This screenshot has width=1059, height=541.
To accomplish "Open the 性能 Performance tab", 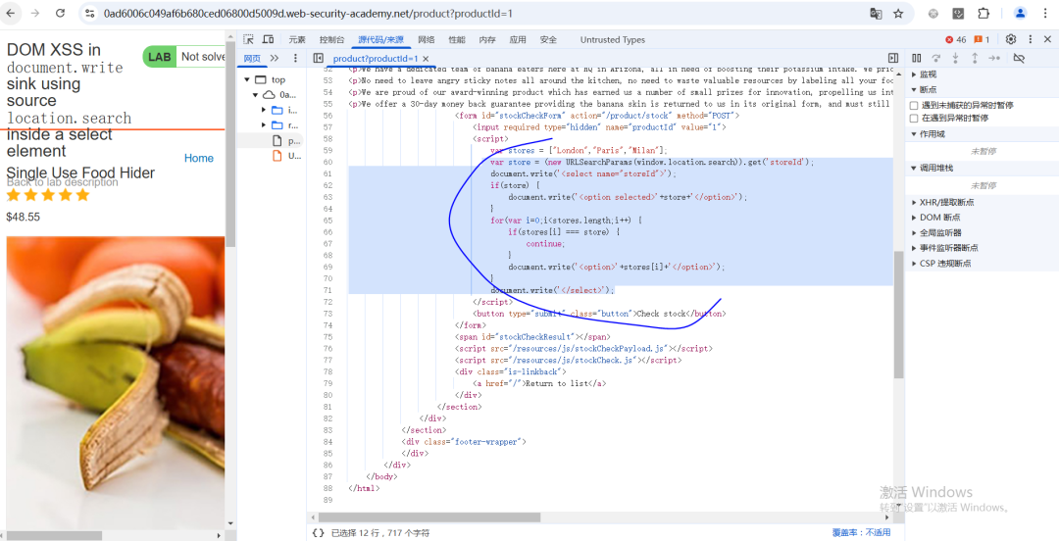I will pyautogui.click(x=457, y=40).
